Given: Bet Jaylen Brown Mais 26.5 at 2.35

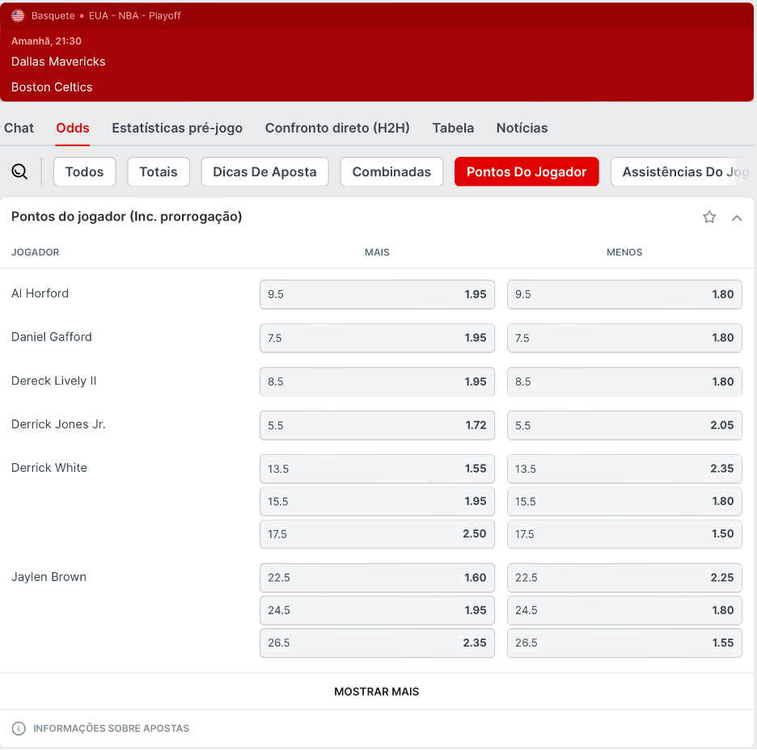Looking at the screenshot, I should pyautogui.click(x=377, y=643).
